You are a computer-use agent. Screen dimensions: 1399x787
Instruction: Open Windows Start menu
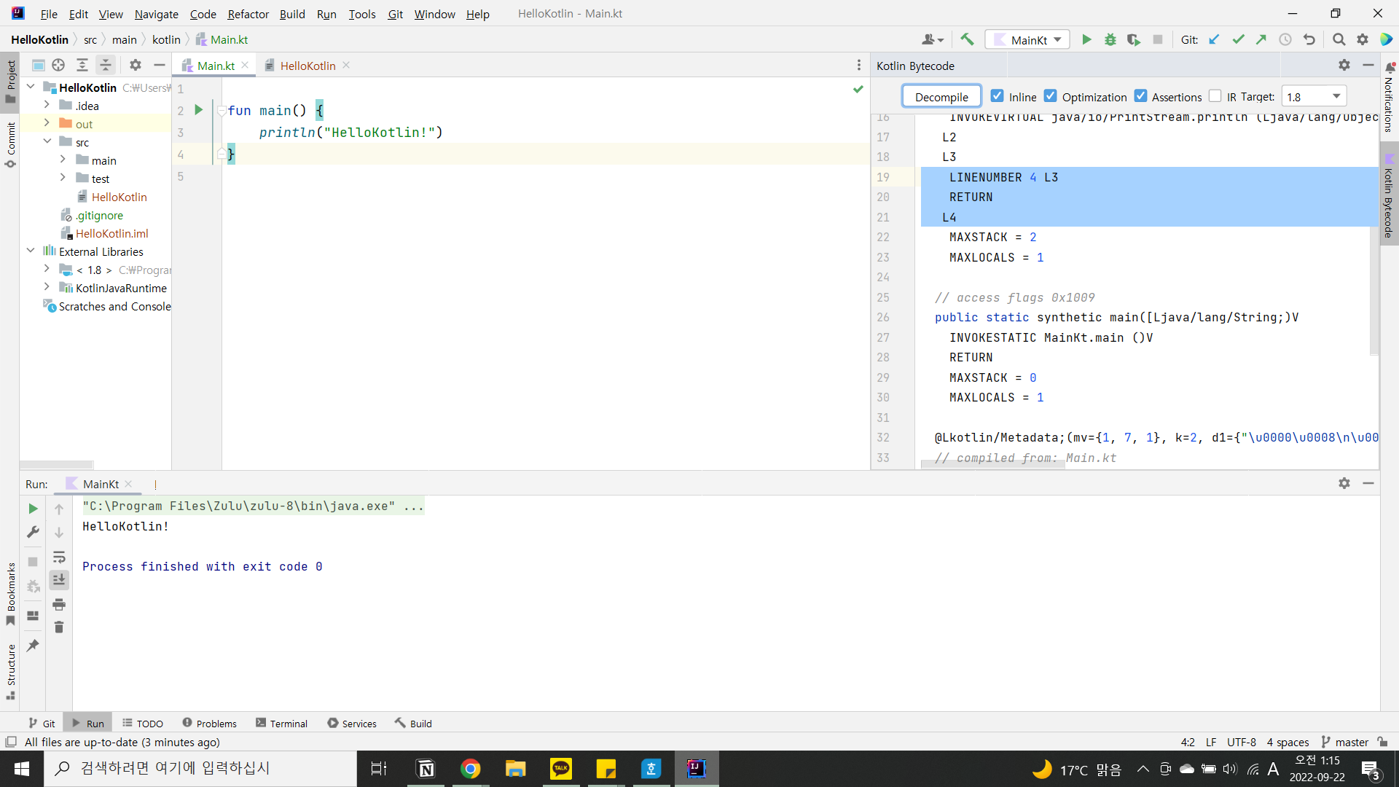coord(22,768)
